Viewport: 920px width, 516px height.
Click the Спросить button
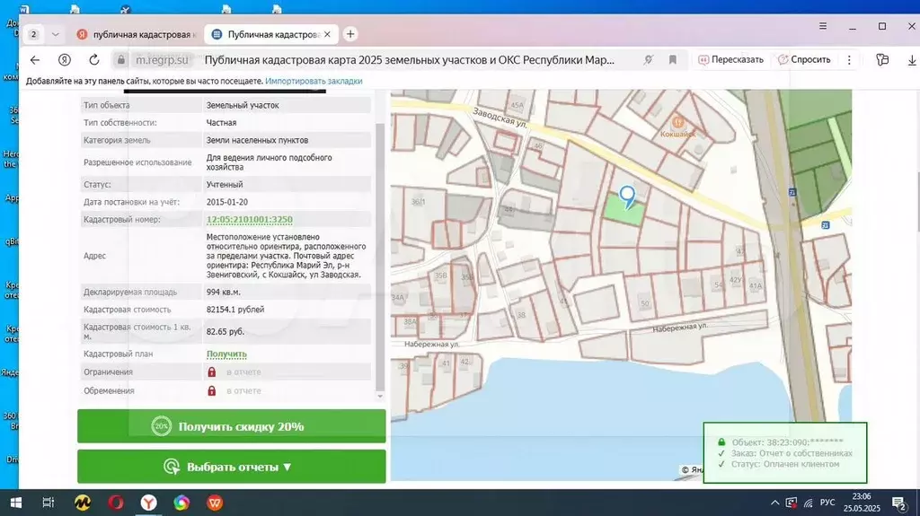tap(804, 60)
